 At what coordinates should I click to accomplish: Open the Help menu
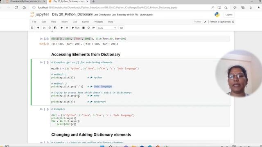[111, 22]
